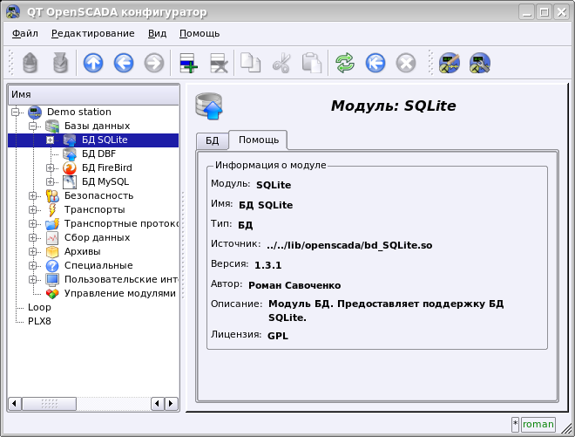Expand the Архивы tree node
The image size is (575, 437).
click(32, 251)
